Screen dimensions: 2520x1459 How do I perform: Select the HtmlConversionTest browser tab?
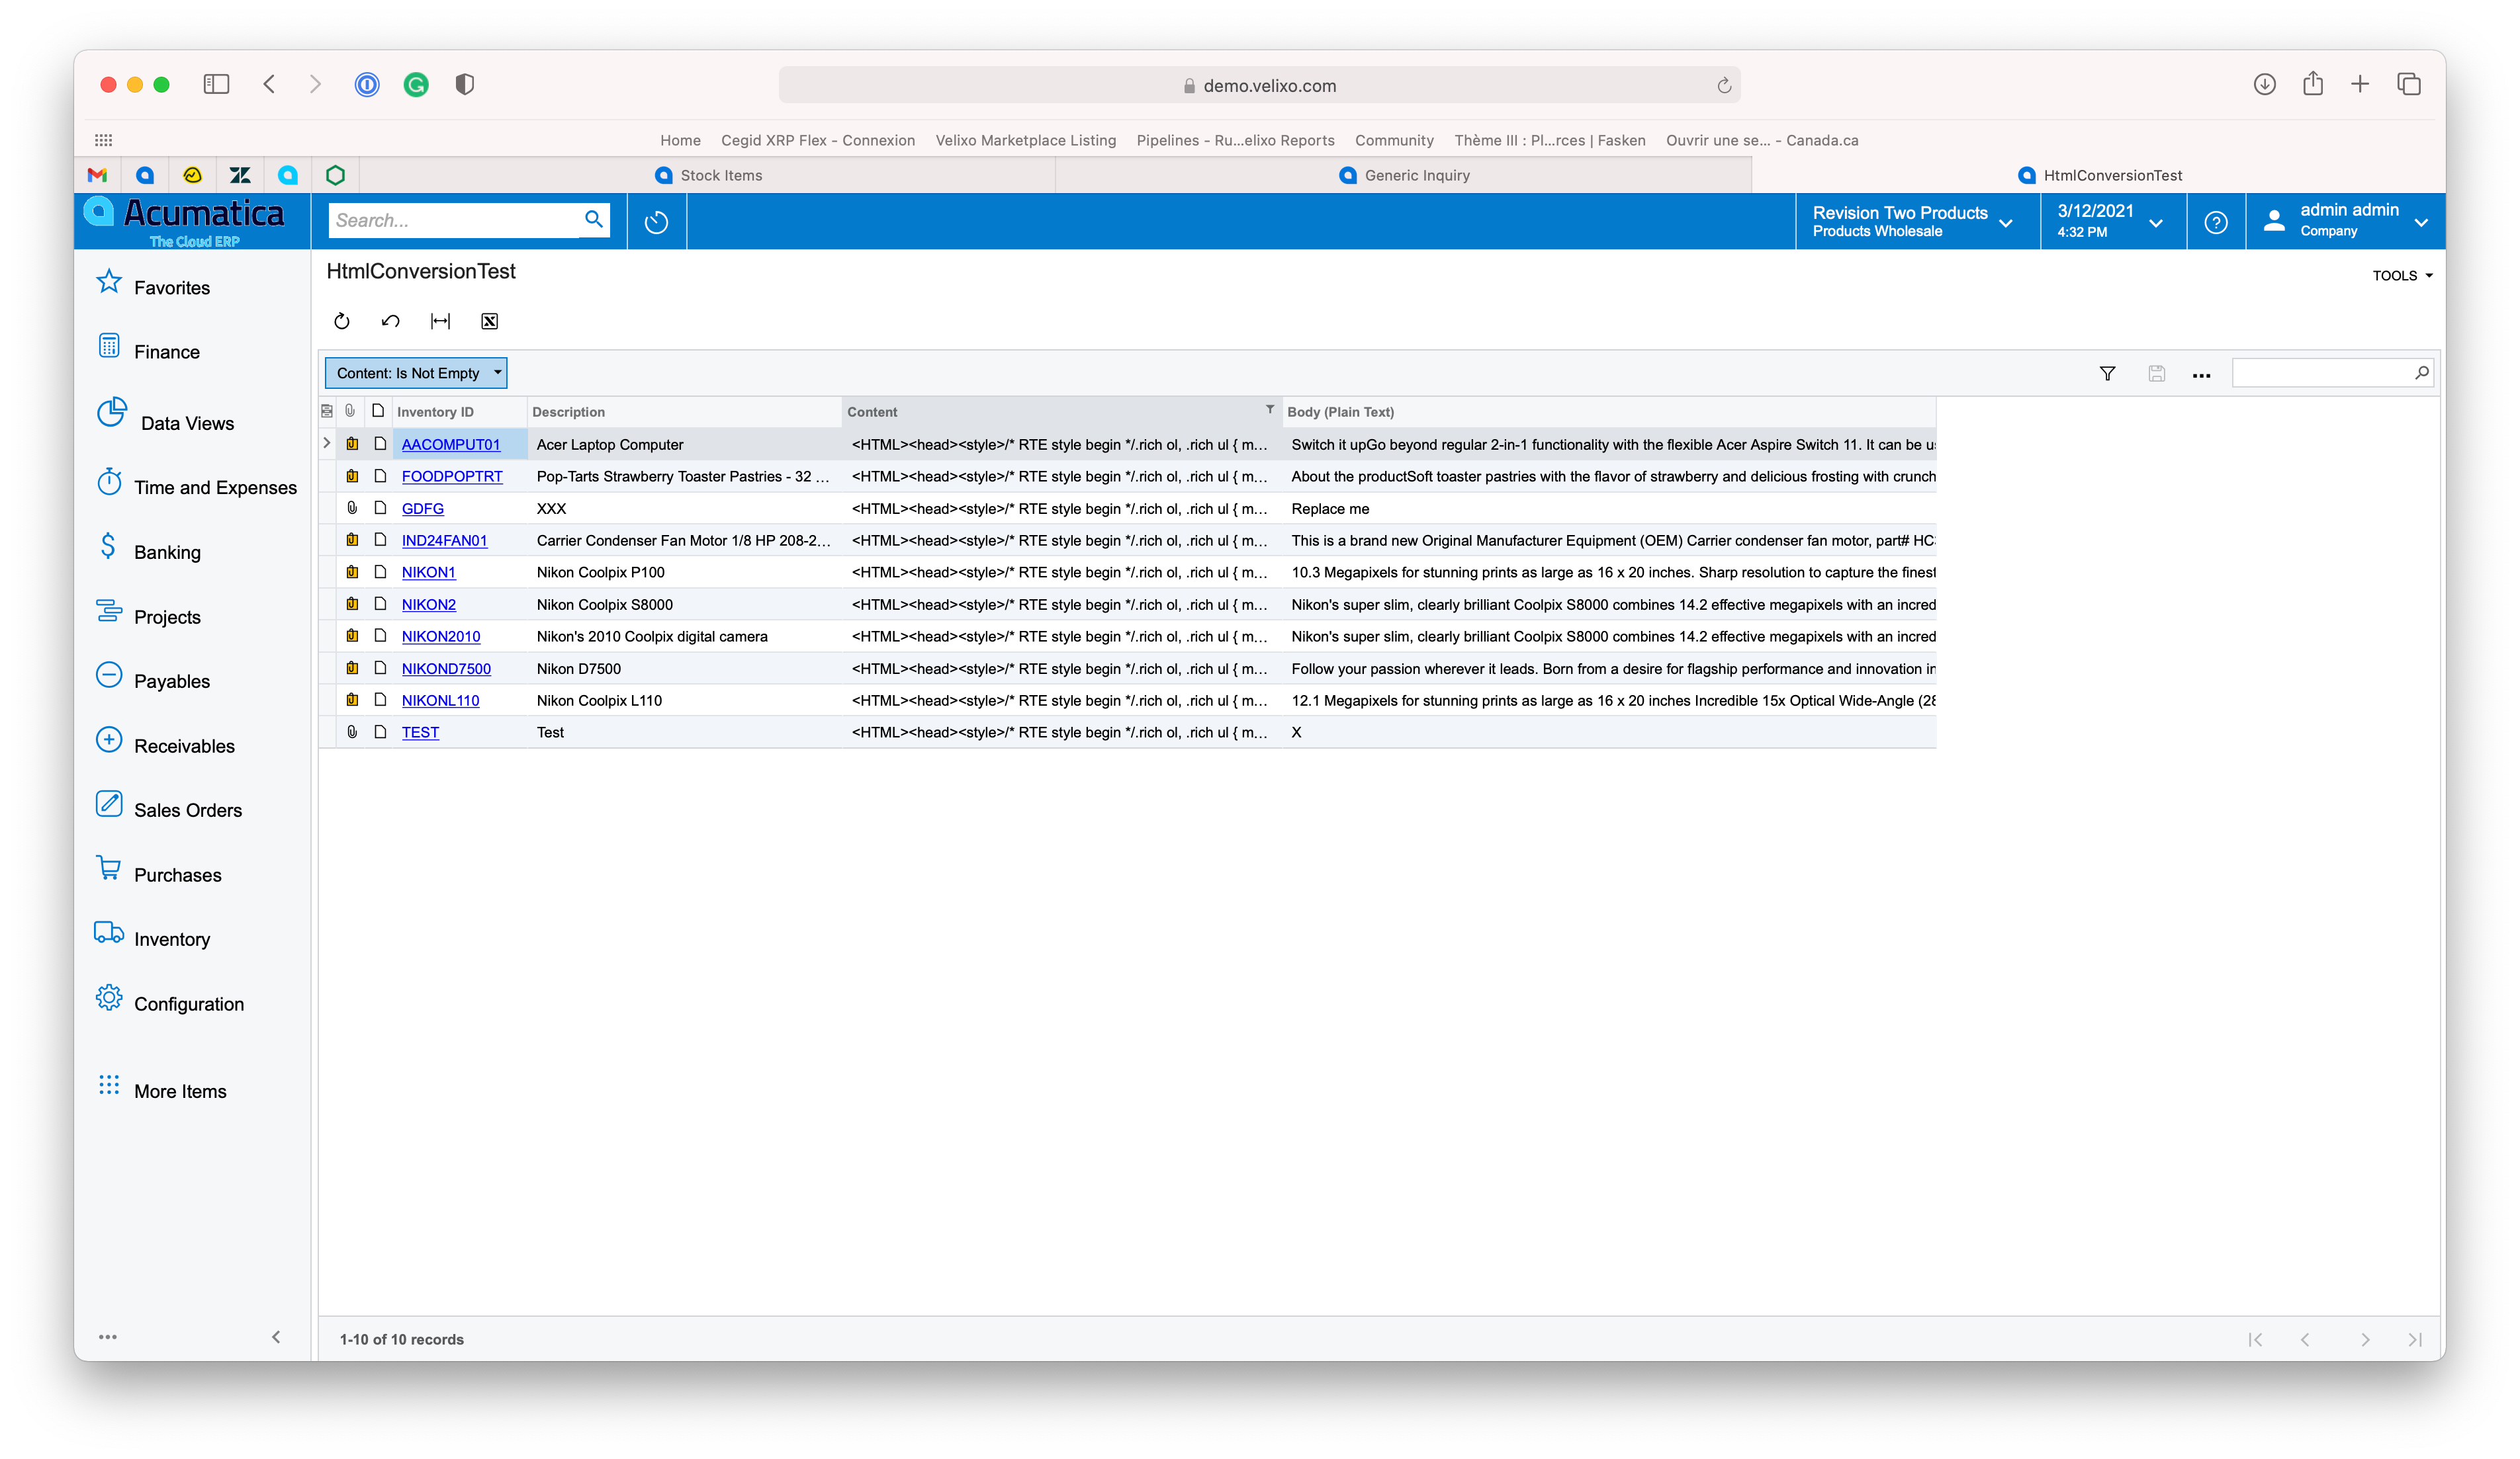tap(2100, 175)
